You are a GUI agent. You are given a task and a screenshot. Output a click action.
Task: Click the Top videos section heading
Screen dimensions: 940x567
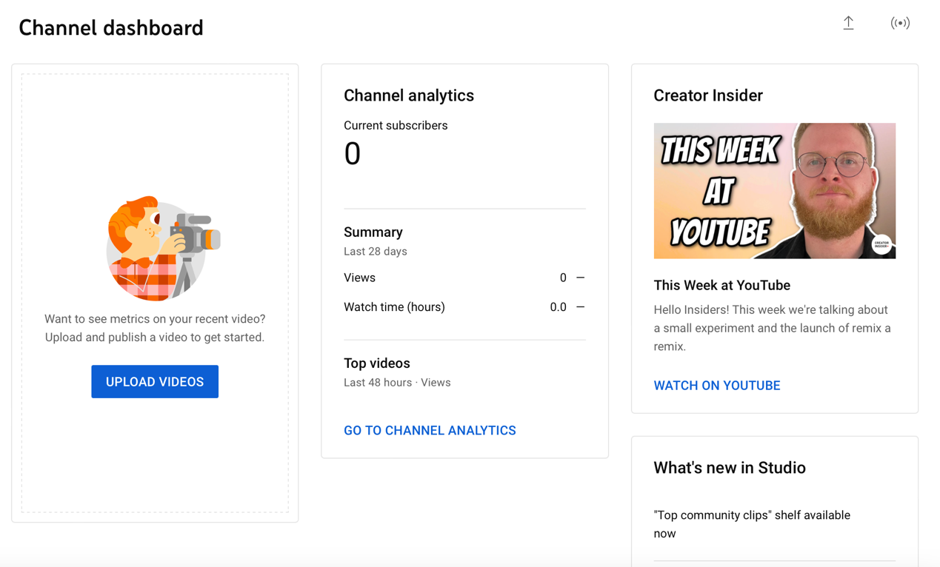(x=376, y=363)
